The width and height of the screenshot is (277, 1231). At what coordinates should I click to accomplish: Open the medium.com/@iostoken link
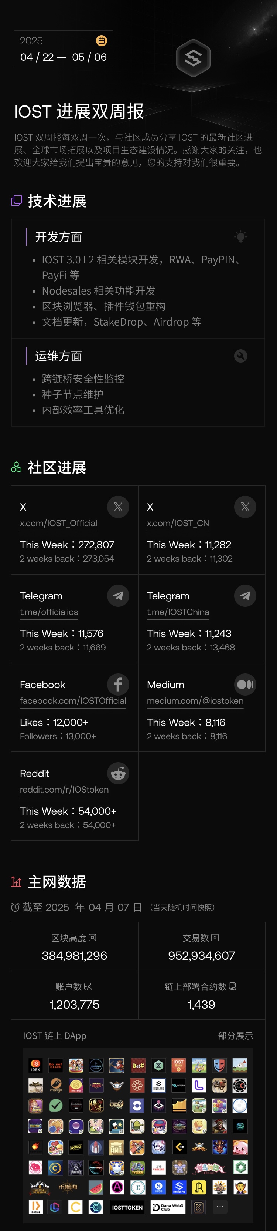pos(195,701)
